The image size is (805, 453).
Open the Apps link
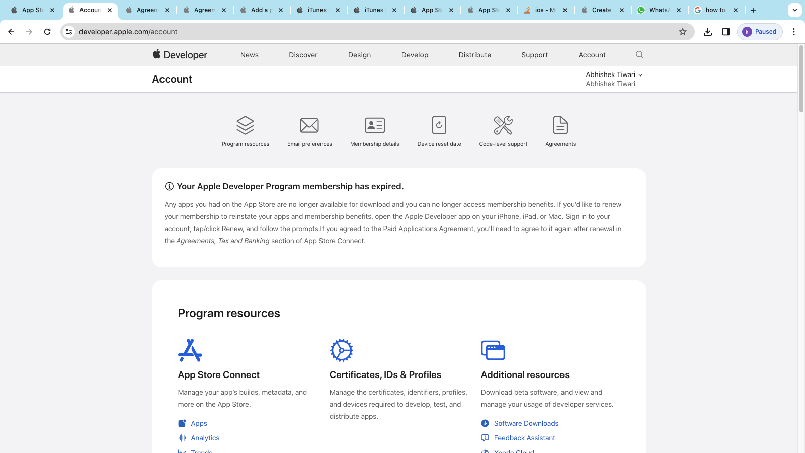pos(199,423)
